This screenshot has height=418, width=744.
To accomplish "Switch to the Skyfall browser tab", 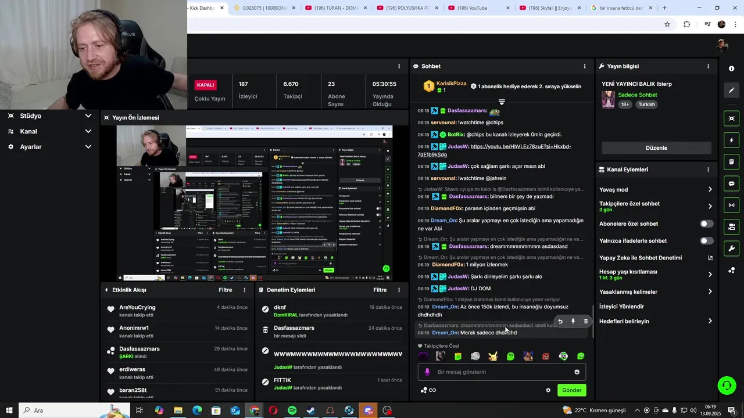I will 550,8.
